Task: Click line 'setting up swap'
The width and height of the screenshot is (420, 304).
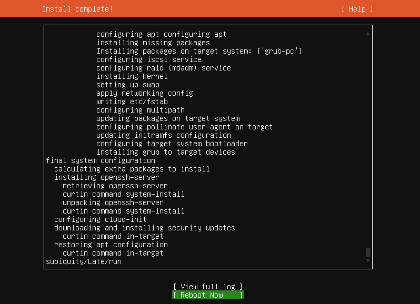Action: [128, 85]
